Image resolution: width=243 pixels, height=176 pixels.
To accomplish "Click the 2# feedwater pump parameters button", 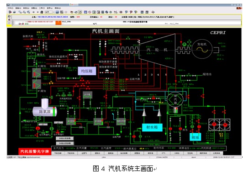I will (x=65, y=138).
